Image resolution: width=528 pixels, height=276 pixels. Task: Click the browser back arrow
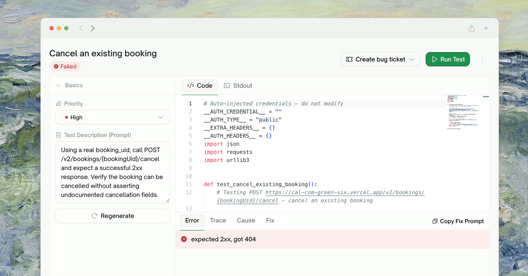click(81, 28)
